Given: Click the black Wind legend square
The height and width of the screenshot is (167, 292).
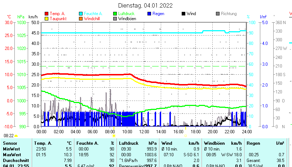Looking at the screenshot, I should coord(183,14).
